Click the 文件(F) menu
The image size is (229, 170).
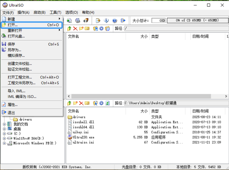coord(8,12)
